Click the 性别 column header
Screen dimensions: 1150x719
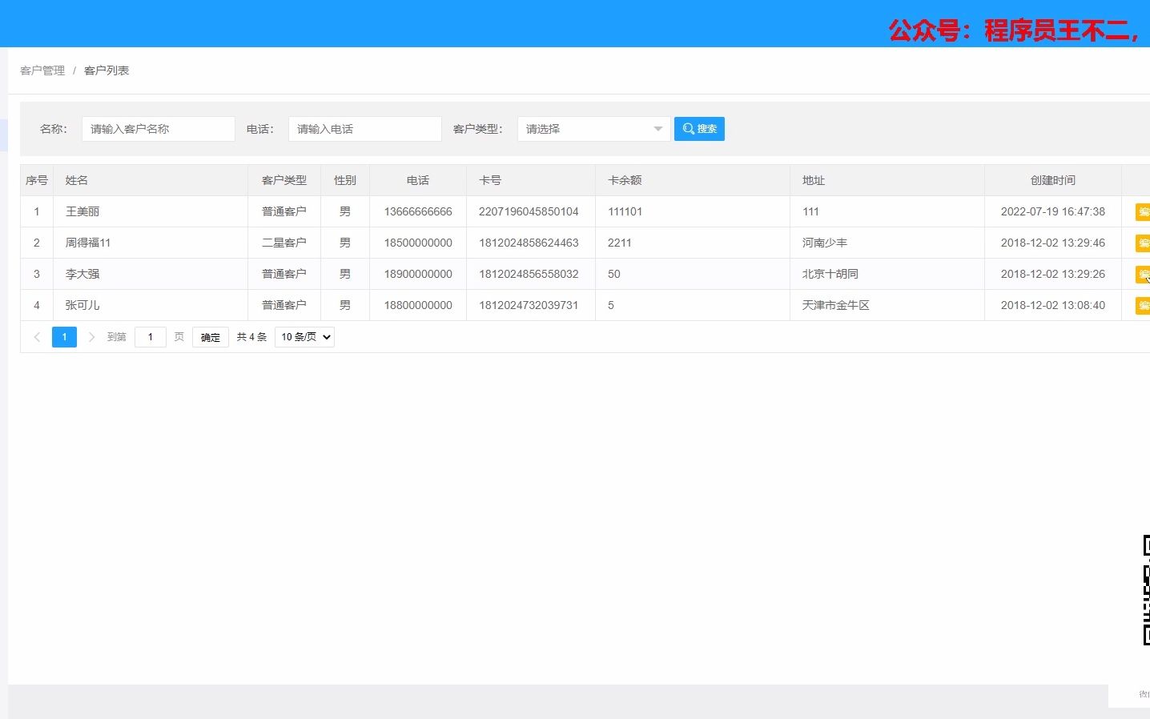[345, 180]
